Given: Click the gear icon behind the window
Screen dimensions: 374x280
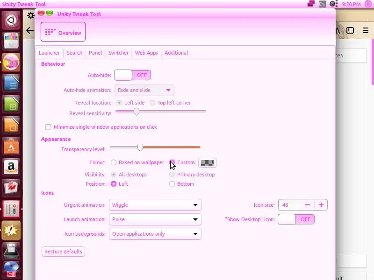Looking at the screenshot, I should click(x=30, y=15).
